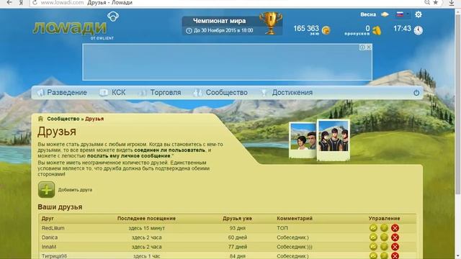Click the Добавить друга link

pos(75,190)
